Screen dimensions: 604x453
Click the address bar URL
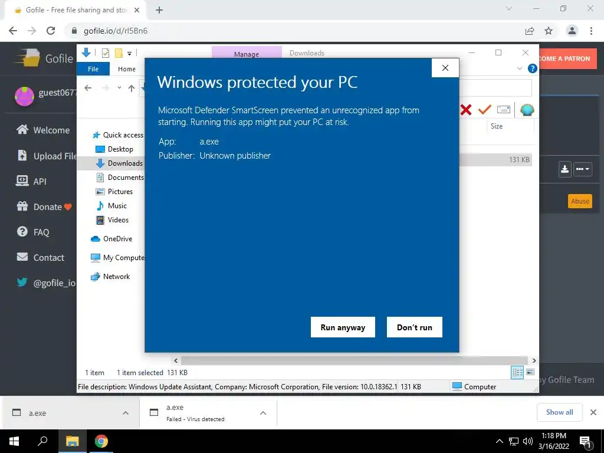tap(116, 31)
